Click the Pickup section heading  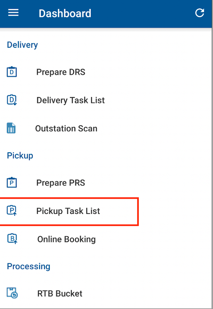pos(20,155)
